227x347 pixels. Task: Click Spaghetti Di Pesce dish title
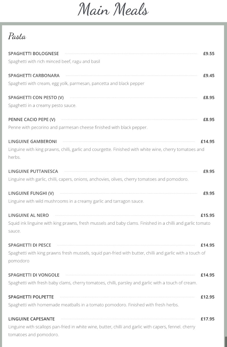pos(30,245)
